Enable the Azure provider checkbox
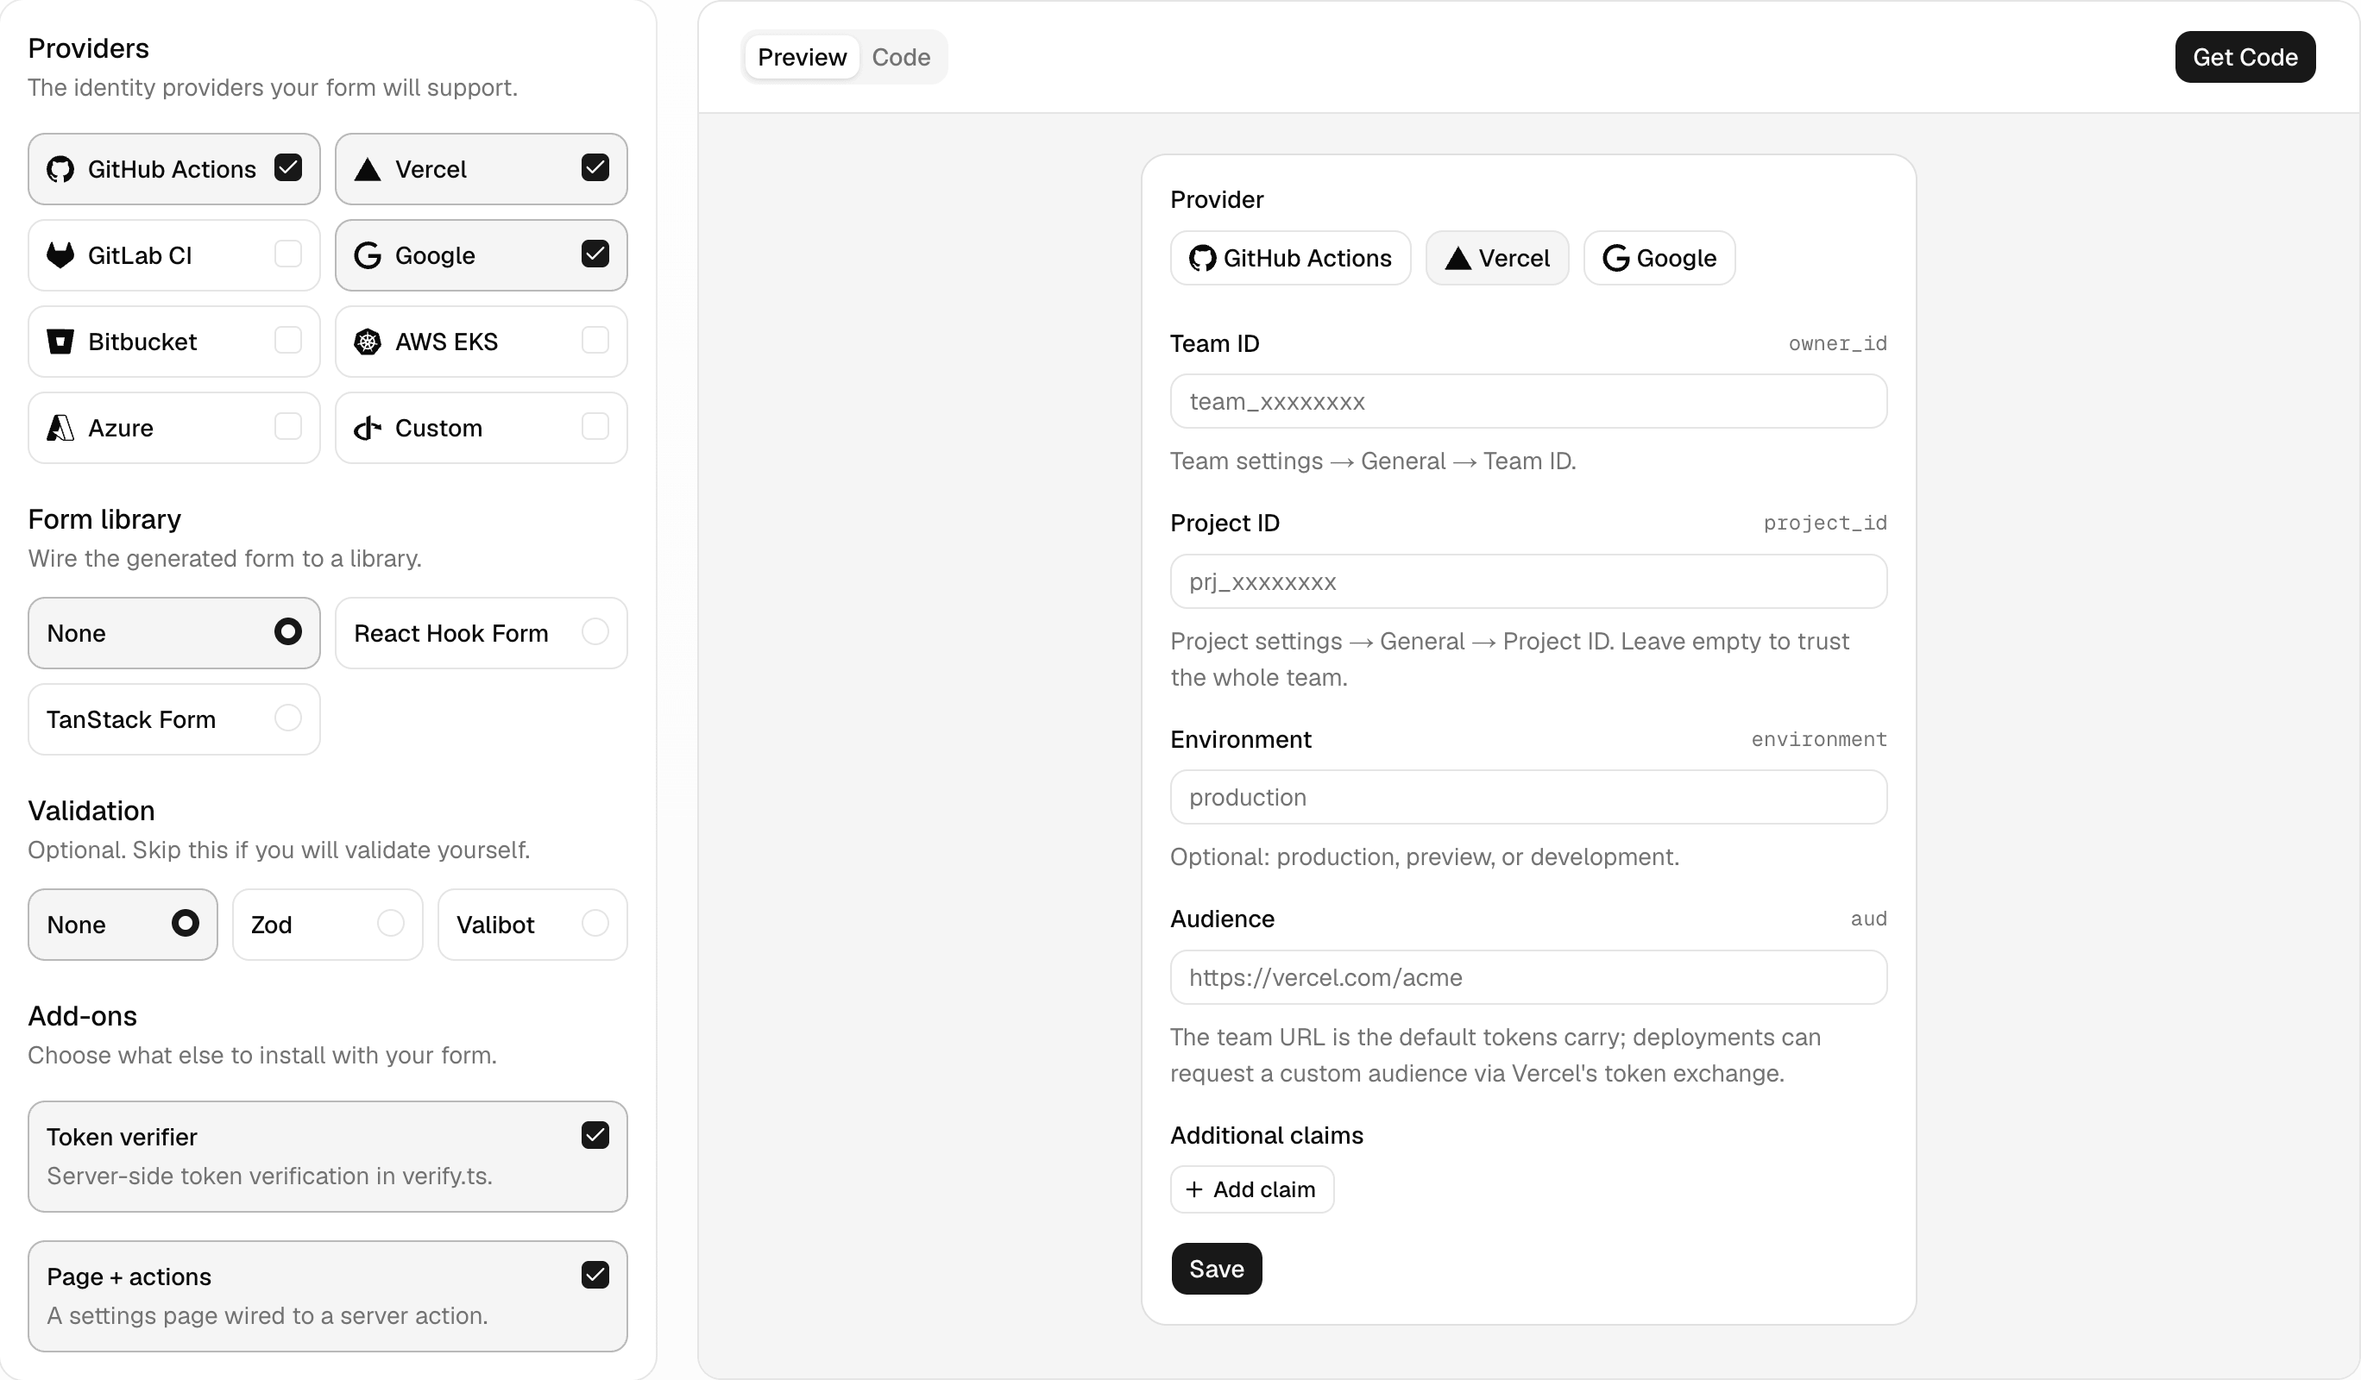 (287, 426)
